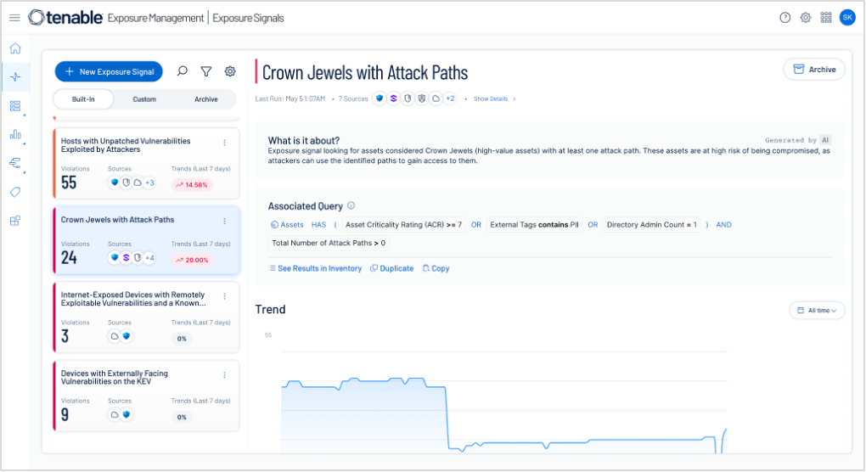The width and height of the screenshot is (866, 472).
Task: Click the Home icon in sidebar
Action: click(x=14, y=48)
